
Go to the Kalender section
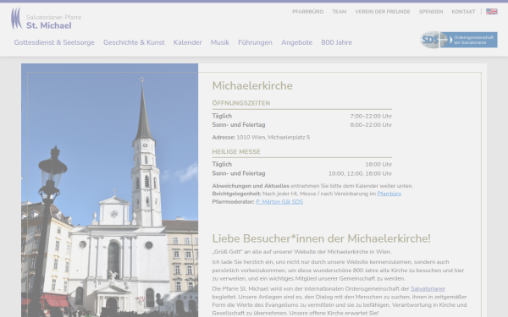tap(188, 42)
